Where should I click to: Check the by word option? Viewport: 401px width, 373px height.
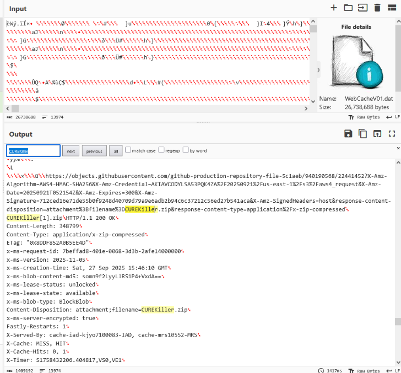pos(186,150)
